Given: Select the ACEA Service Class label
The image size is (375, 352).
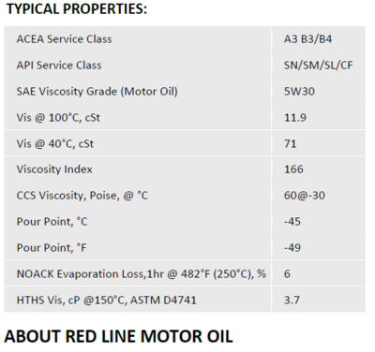Looking at the screenshot, I should pyautogui.click(x=64, y=39).
